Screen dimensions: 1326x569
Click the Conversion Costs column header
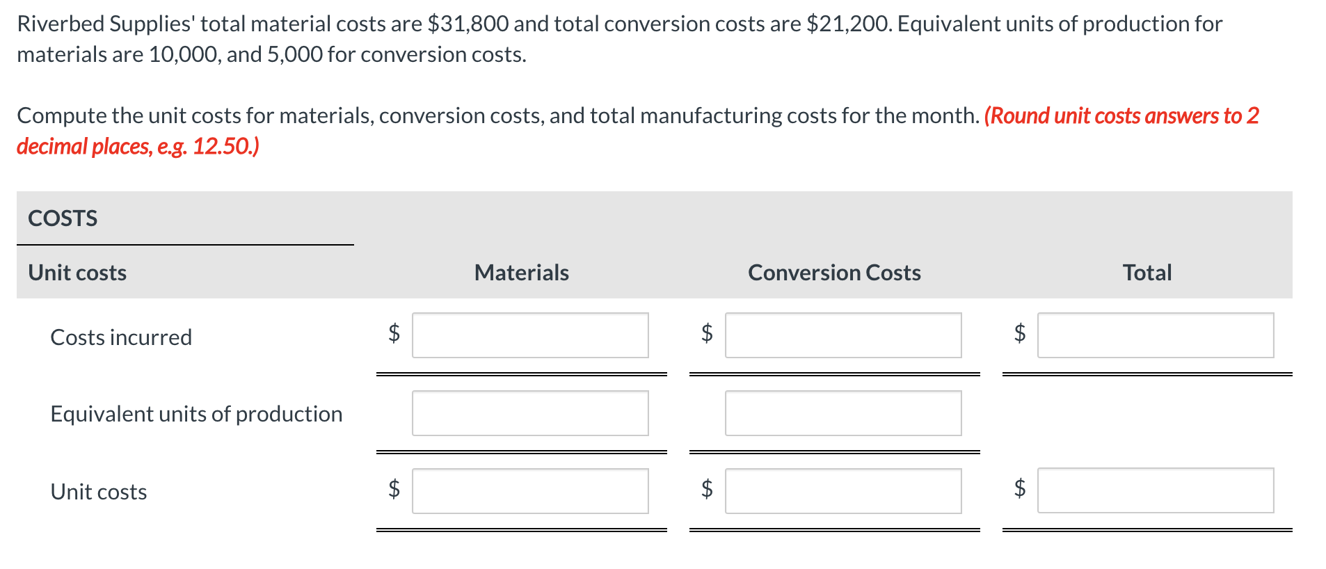point(834,273)
